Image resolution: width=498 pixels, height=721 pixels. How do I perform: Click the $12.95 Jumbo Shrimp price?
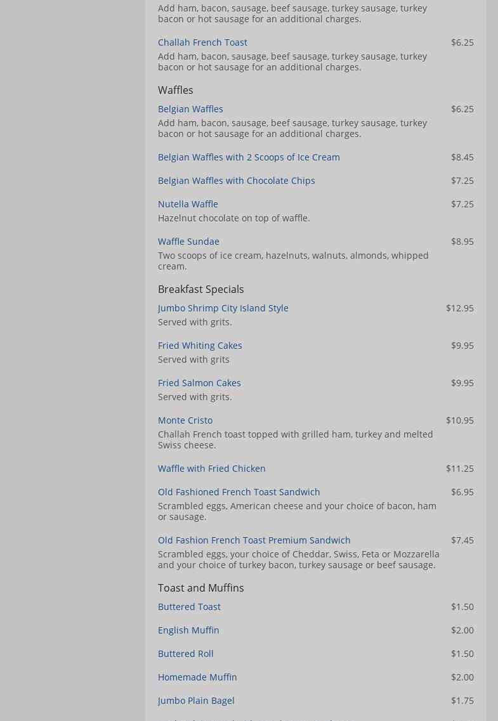point(459,308)
